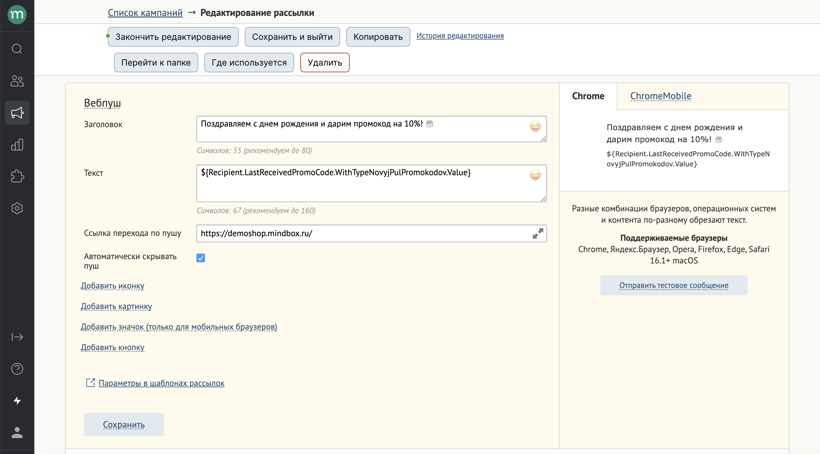Grab the resize handle of Текст textarea
The width and height of the screenshot is (820, 454).
[x=543, y=199]
